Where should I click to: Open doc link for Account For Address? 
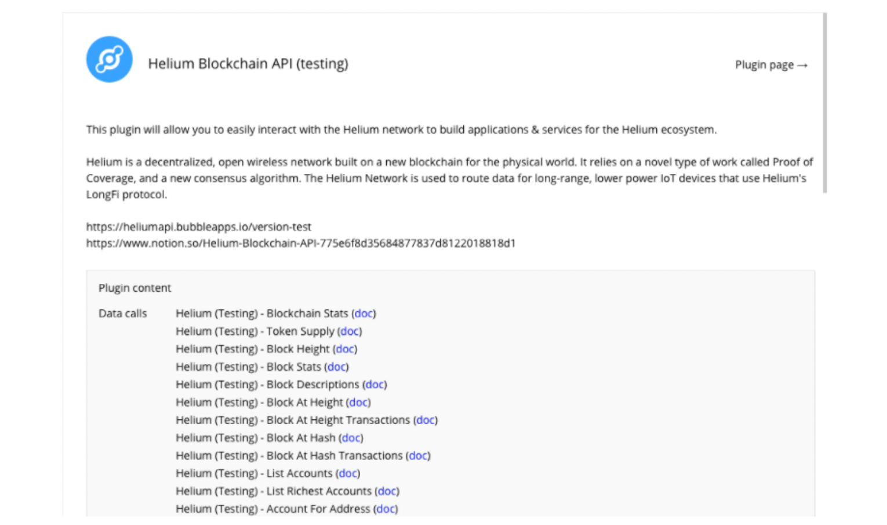click(x=386, y=509)
